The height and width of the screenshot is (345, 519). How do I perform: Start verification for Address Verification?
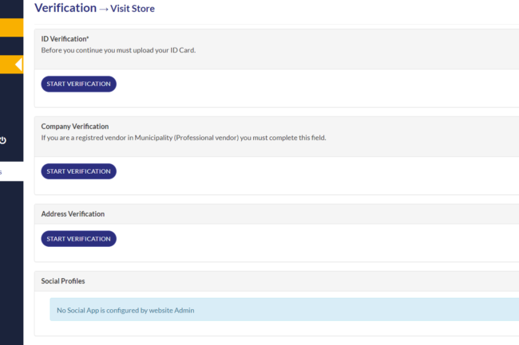(78, 239)
